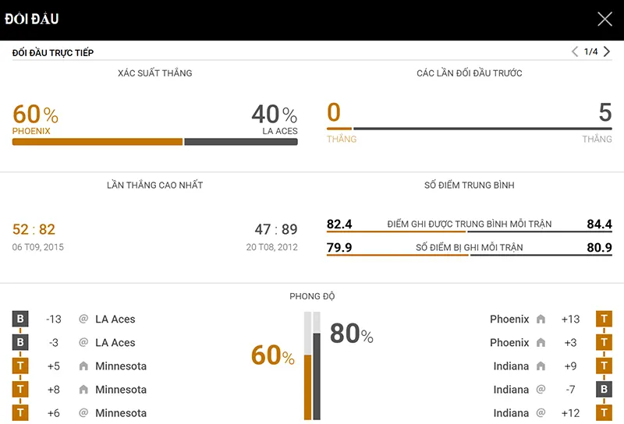This screenshot has height=424, width=624.
Task: Click the B badge on the Indiana -7 row
Action: coord(604,390)
